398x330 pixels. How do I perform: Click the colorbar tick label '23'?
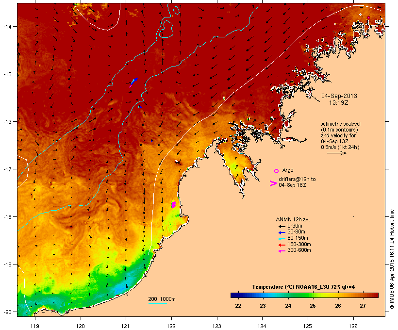pos(263,306)
